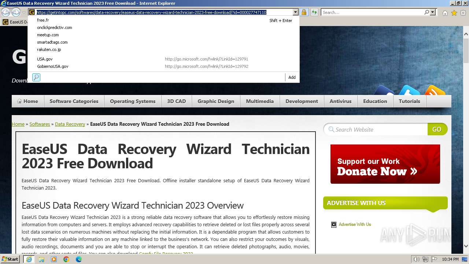Follow the Softwares breadcrumb link
This screenshot has height=264, width=469.
pos(40,124)
